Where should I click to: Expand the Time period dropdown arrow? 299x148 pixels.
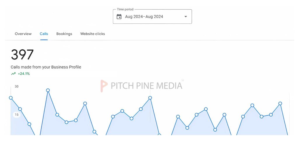(x=186, y=17)
